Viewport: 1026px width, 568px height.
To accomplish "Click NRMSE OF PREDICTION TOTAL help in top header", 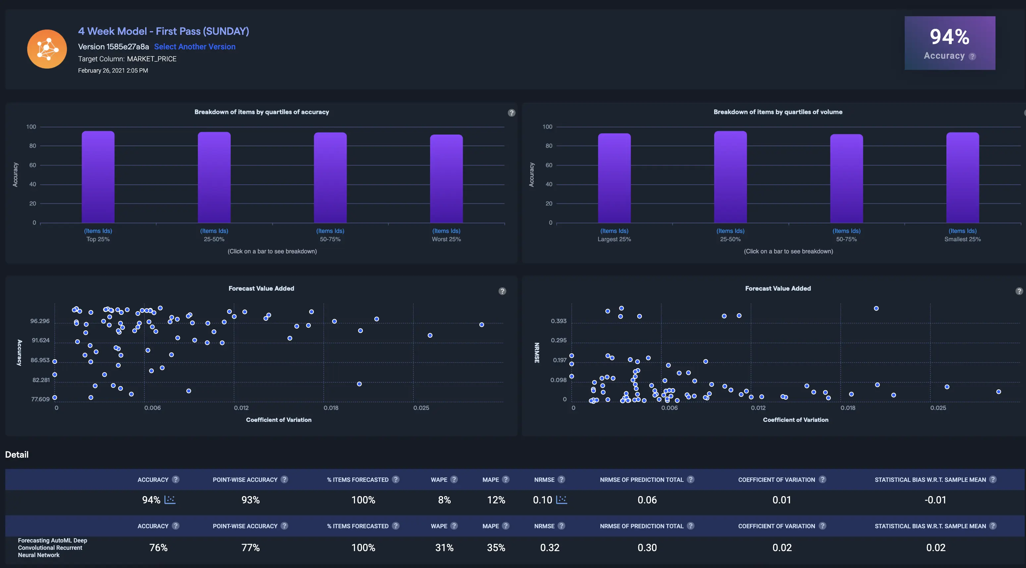I will (x=691, y=480).
